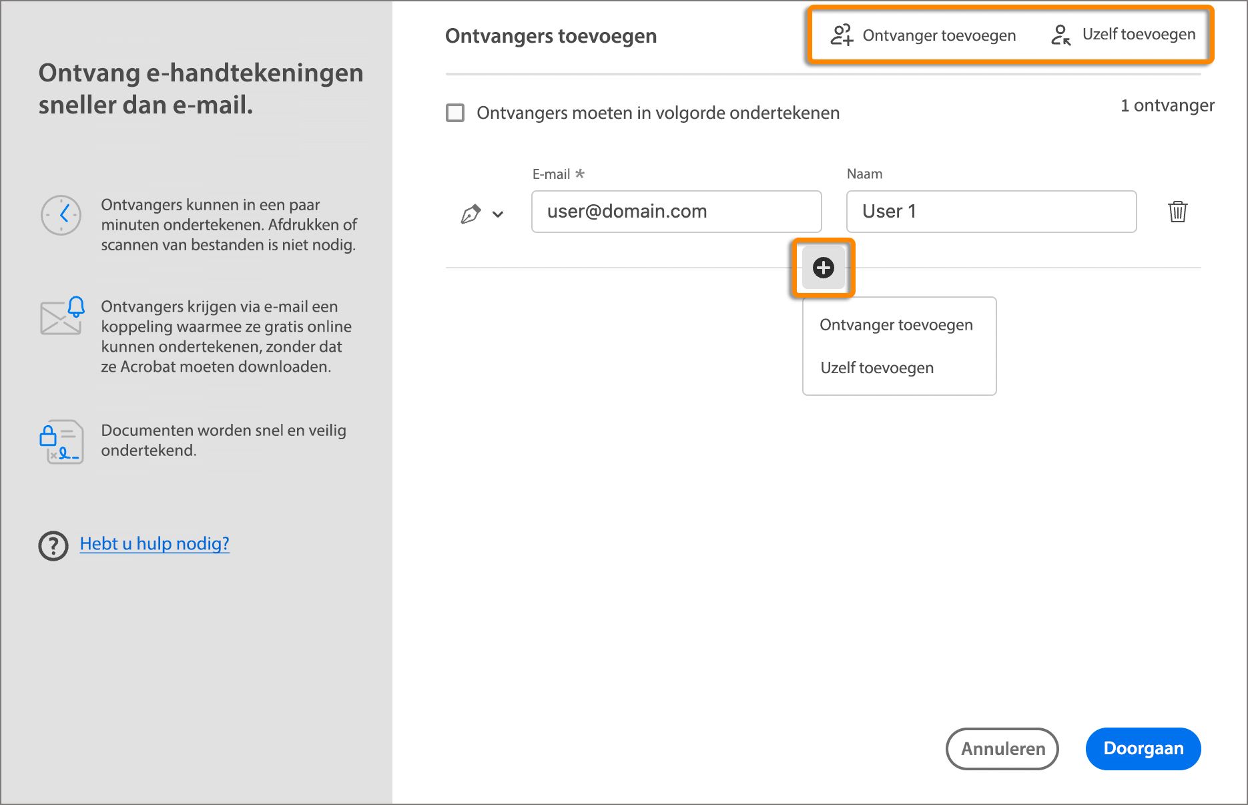
Task: Delete User 1 with the trash icon
Action: tap(1178, 212)
